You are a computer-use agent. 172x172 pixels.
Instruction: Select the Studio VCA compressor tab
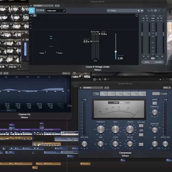point(104,94)
